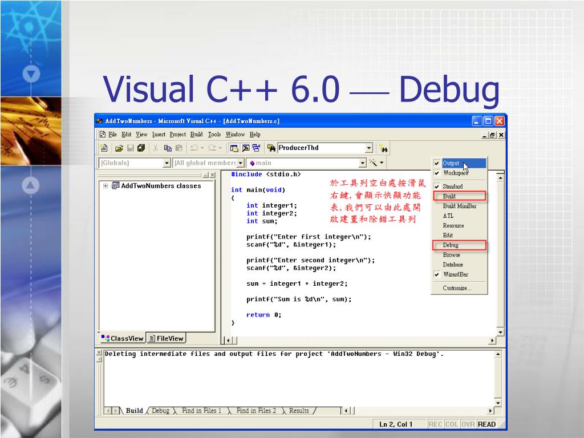Open the Window menu
This screenshot has width=584, height=438.
(x=235, y=135)
